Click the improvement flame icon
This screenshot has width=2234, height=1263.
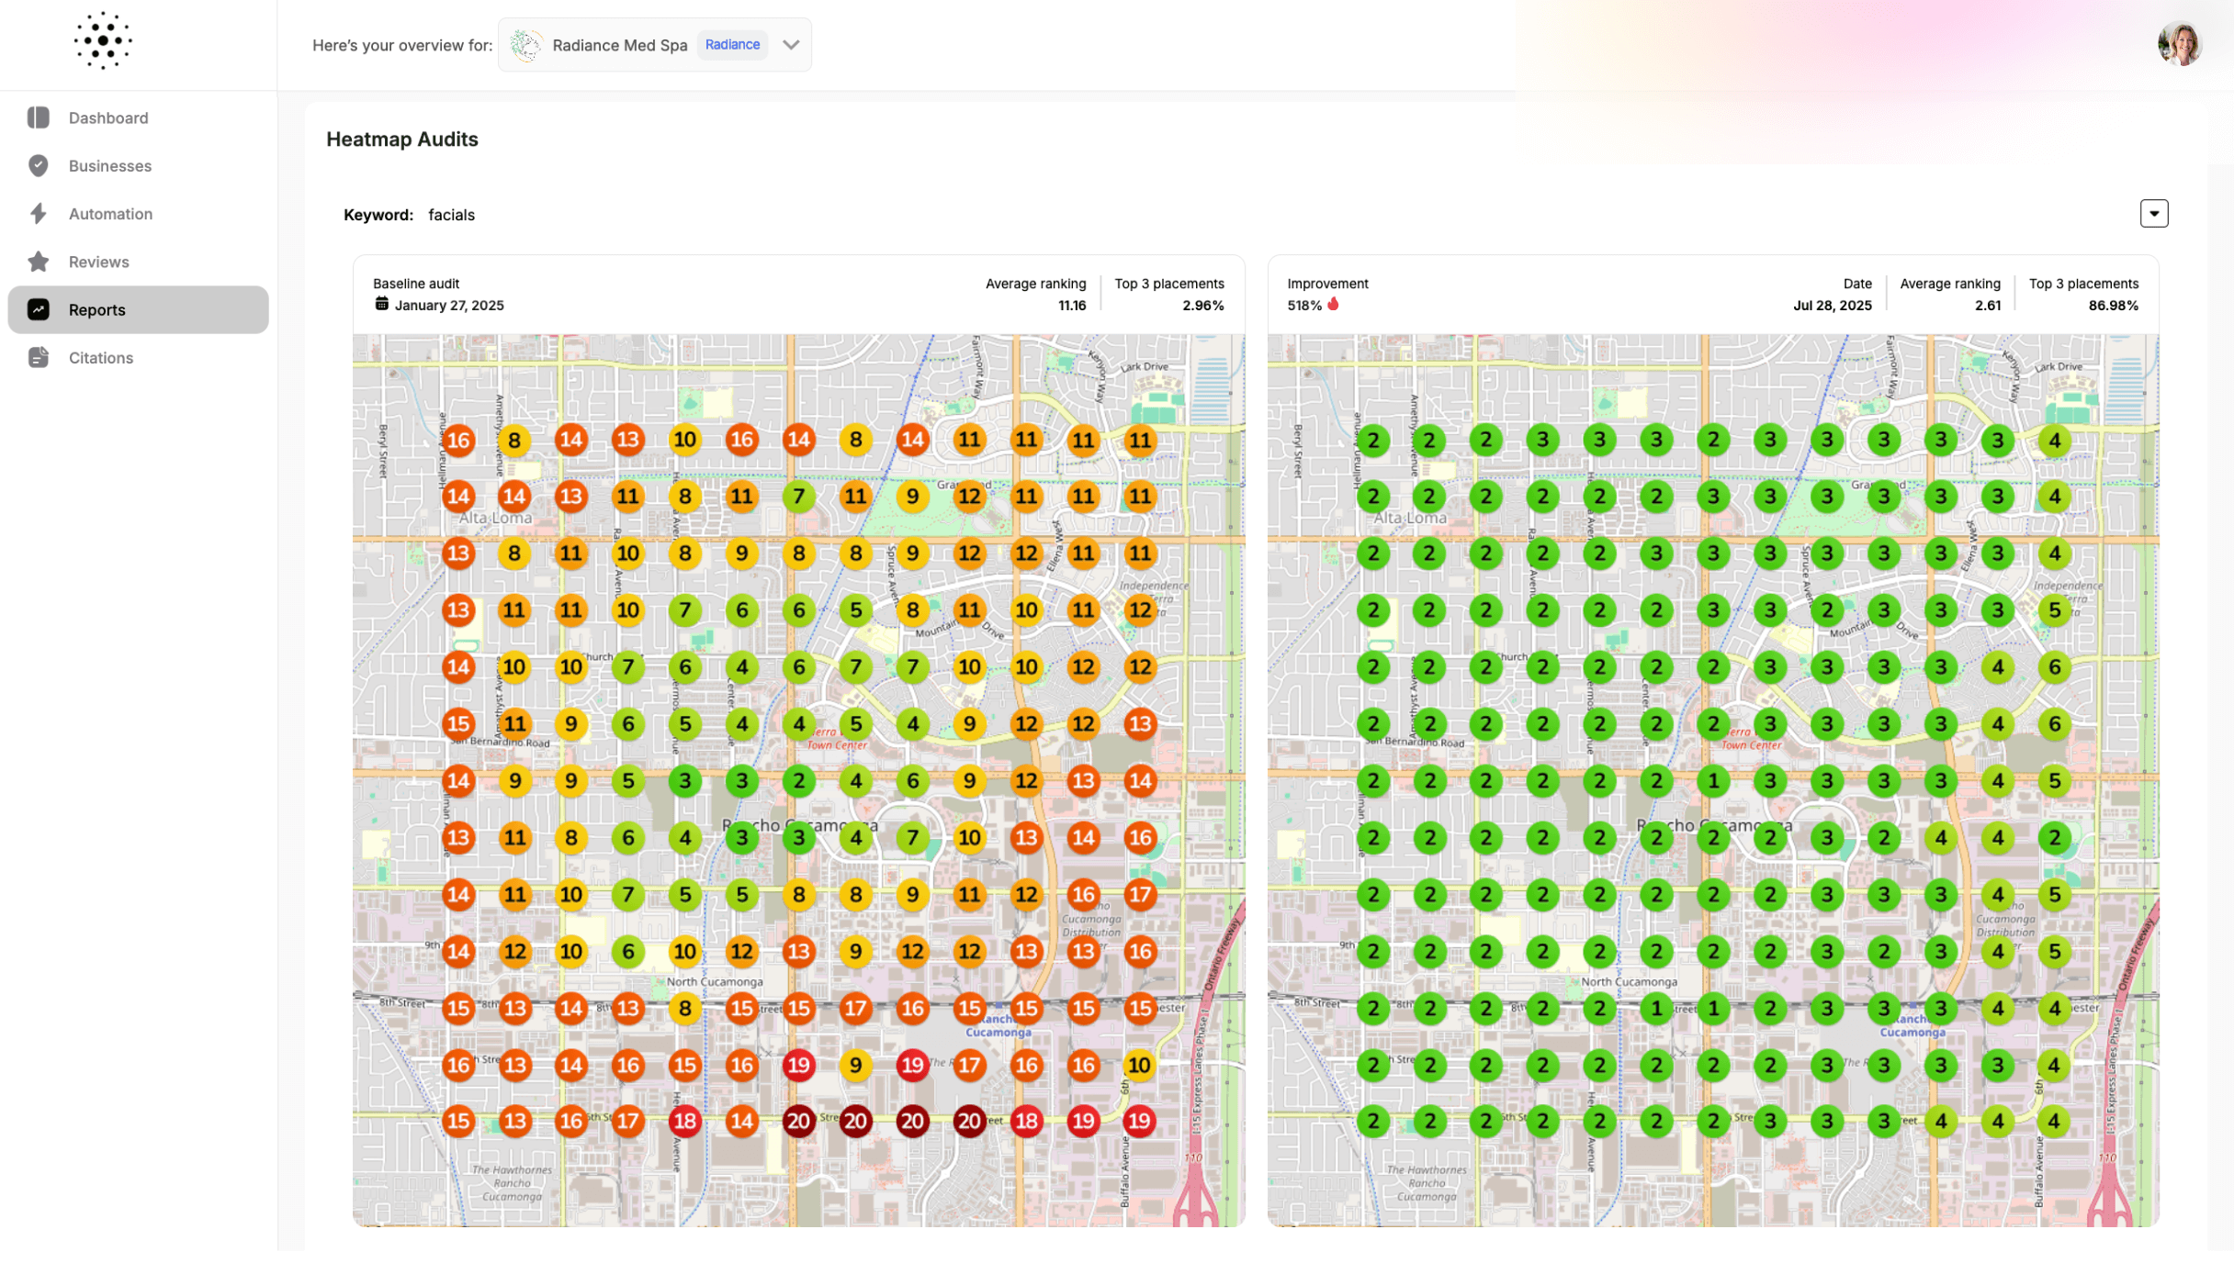pos(1333,304)
